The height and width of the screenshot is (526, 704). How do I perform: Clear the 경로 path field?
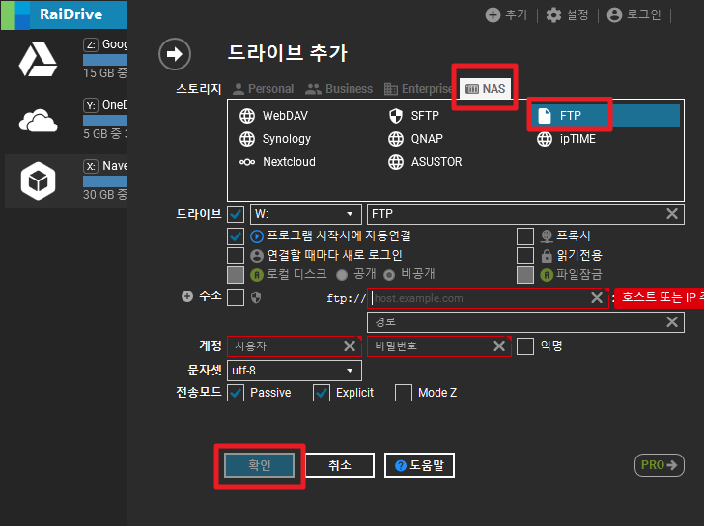pyautogui.click(x=672, y=321)
